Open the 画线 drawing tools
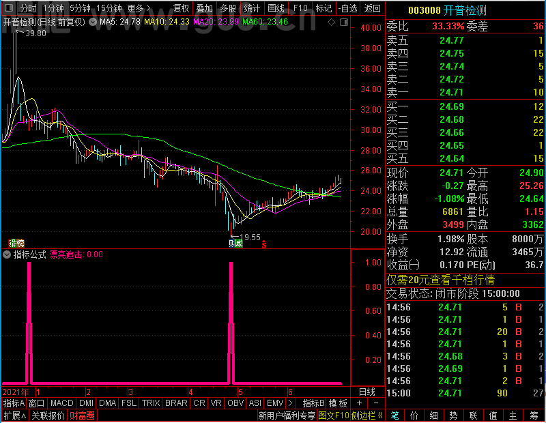This screenshot has width=546, height=423. [276, 8]
